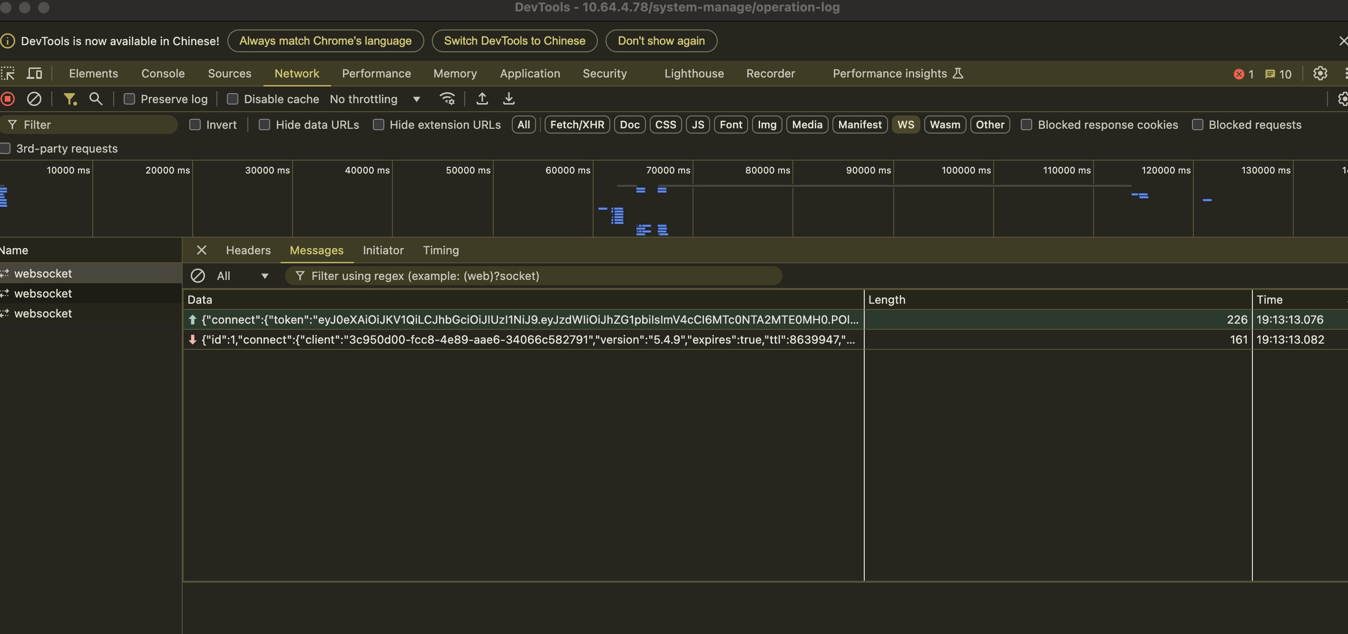
Task: Show the Headers tab of request
Action: point(248,250)
